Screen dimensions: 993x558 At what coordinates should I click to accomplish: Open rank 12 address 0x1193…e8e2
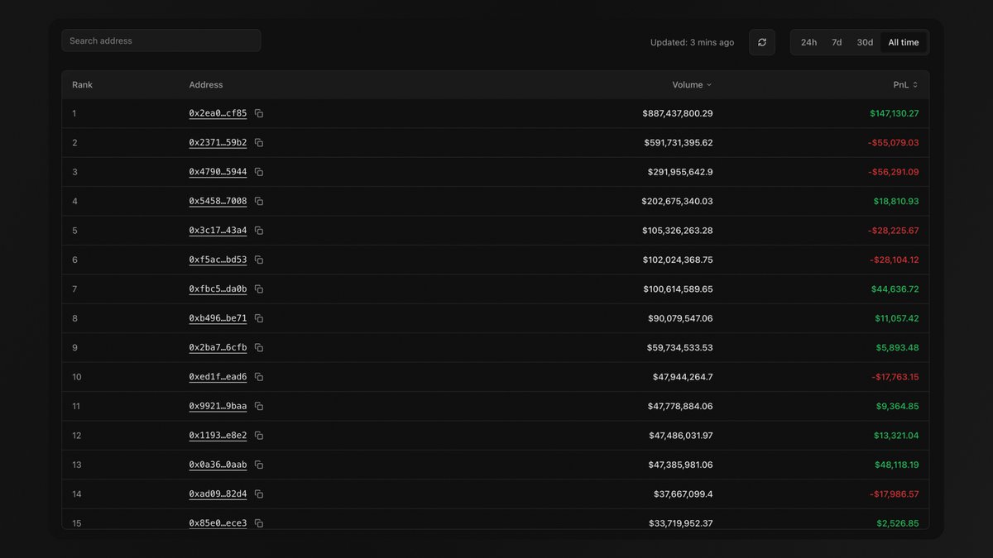click(x=218, y=435)
